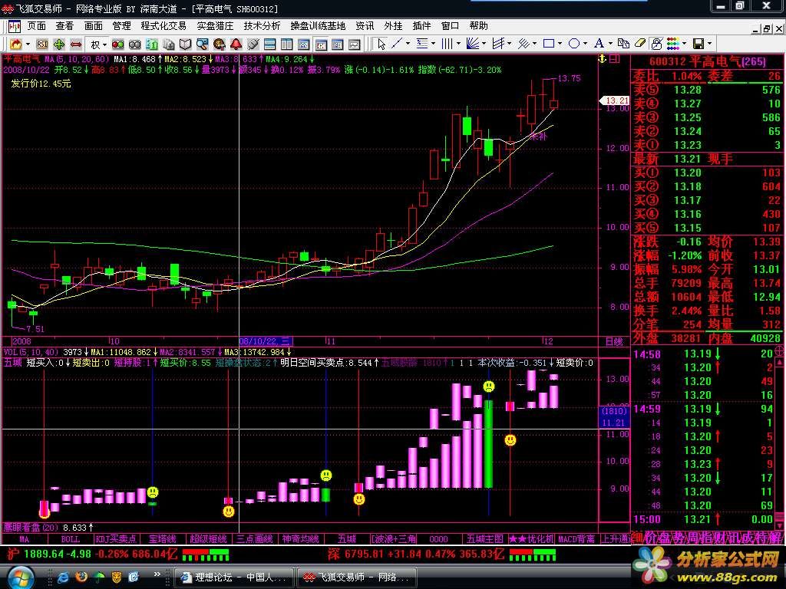Click the vertical split window layout icon
786x589 pixels.
[286, 44]
